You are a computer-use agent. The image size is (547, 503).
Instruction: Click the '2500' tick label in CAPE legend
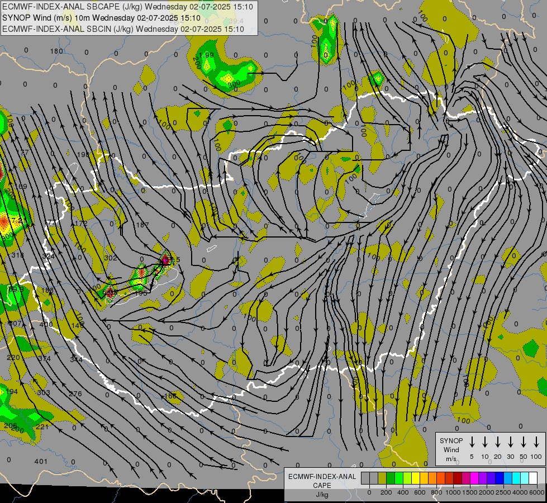503,492
